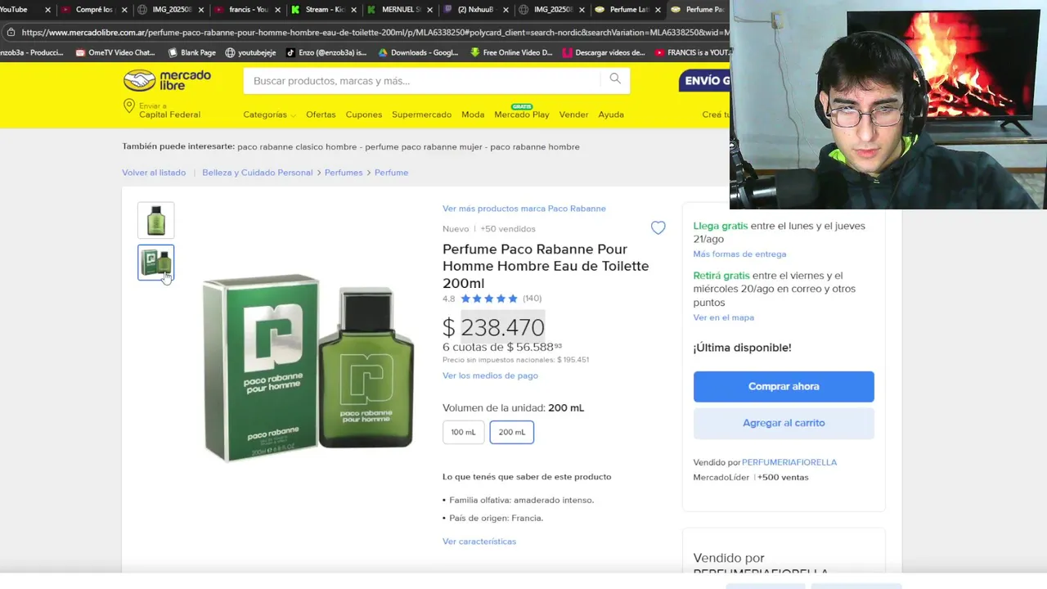
Task: Select the first bottle thumbnail
Action: coord(156,221)
